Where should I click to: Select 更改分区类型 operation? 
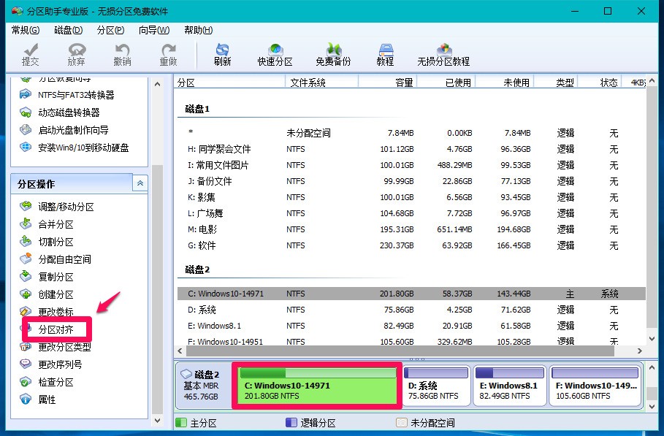[56, 347]
